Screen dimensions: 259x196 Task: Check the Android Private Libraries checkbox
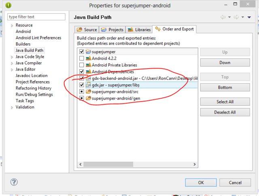82,65
